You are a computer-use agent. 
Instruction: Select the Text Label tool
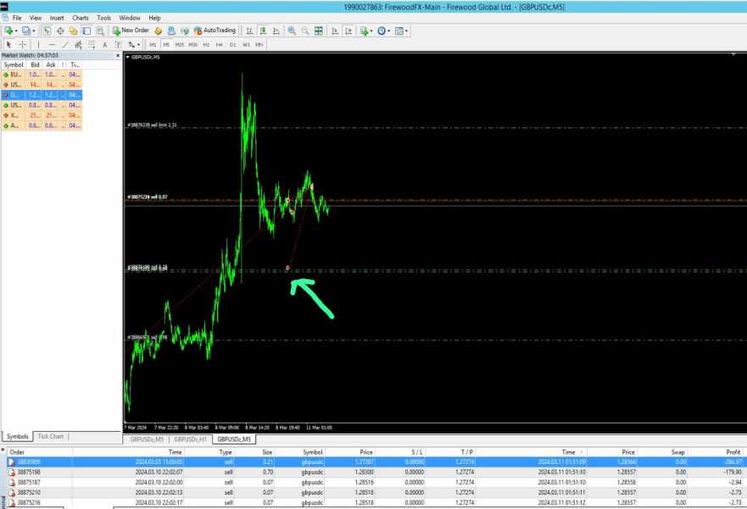[118, 44]
